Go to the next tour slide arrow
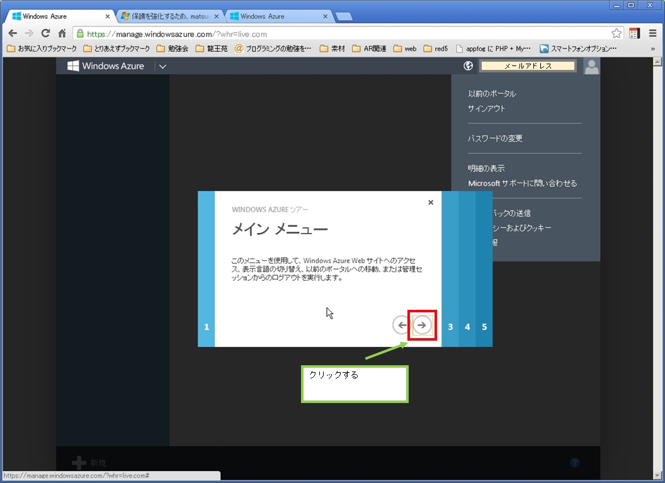Screen dimensions: 665x483 422,325
